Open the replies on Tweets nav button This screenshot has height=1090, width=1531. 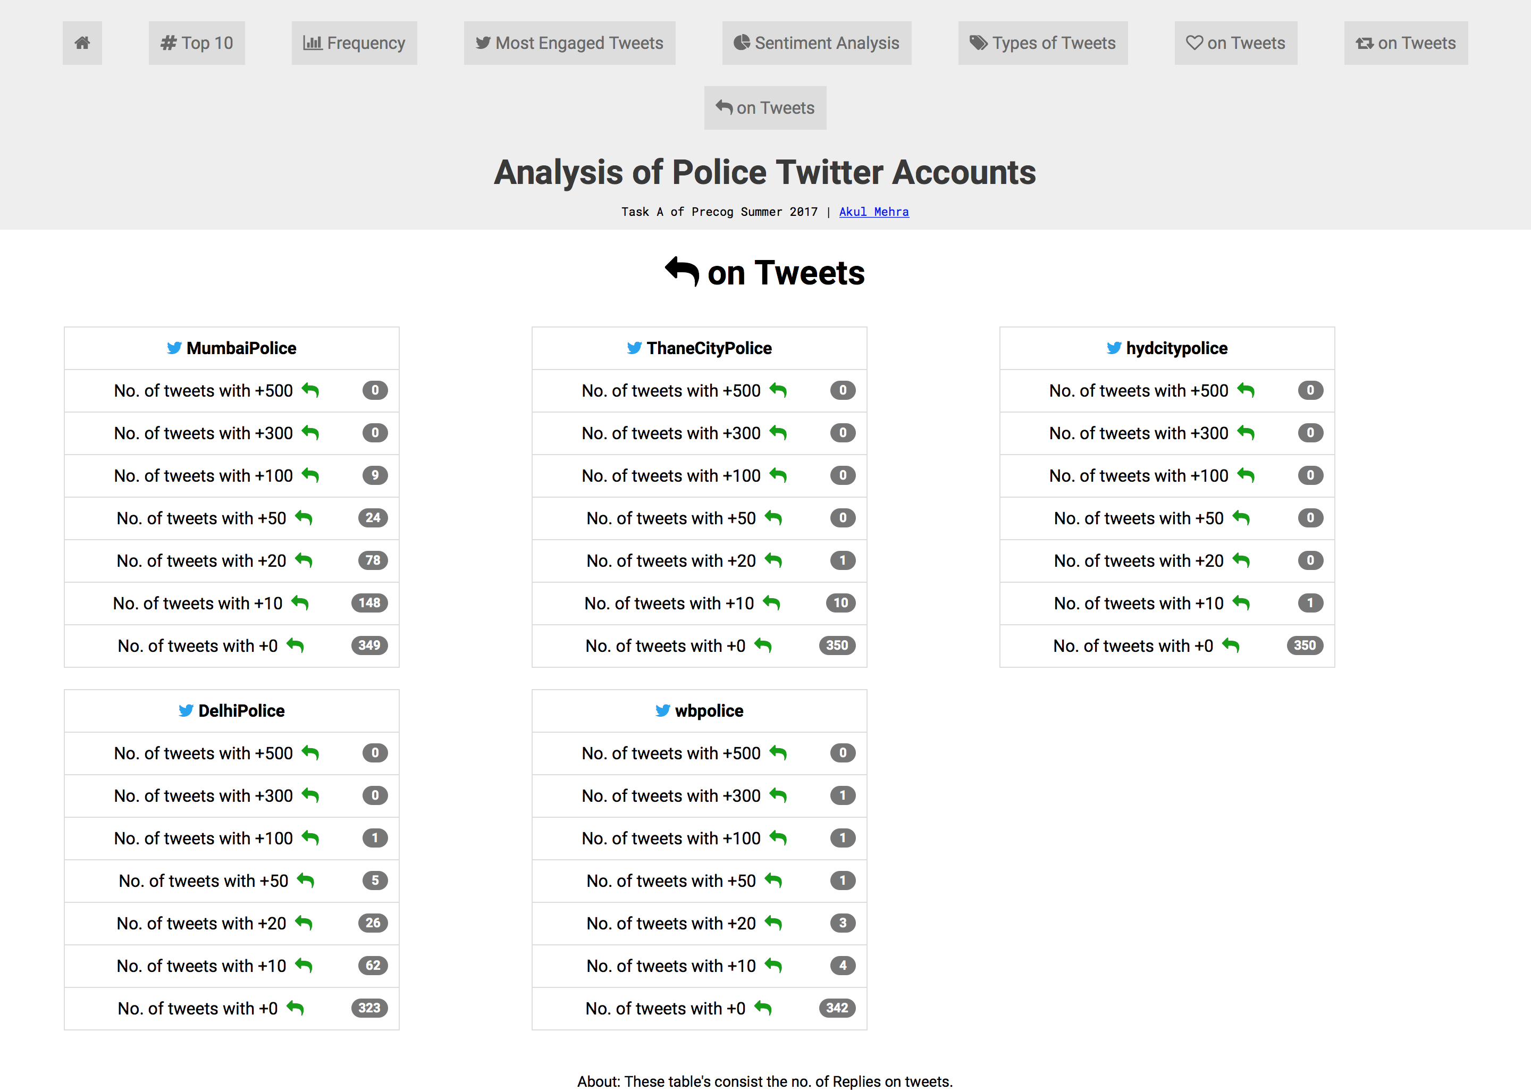[x=765, y=107]
